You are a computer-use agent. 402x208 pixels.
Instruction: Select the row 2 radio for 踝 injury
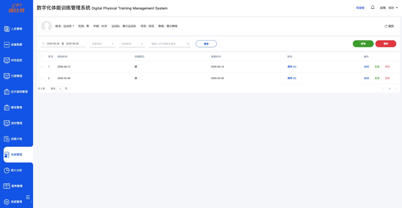click(x=42, y=78)
